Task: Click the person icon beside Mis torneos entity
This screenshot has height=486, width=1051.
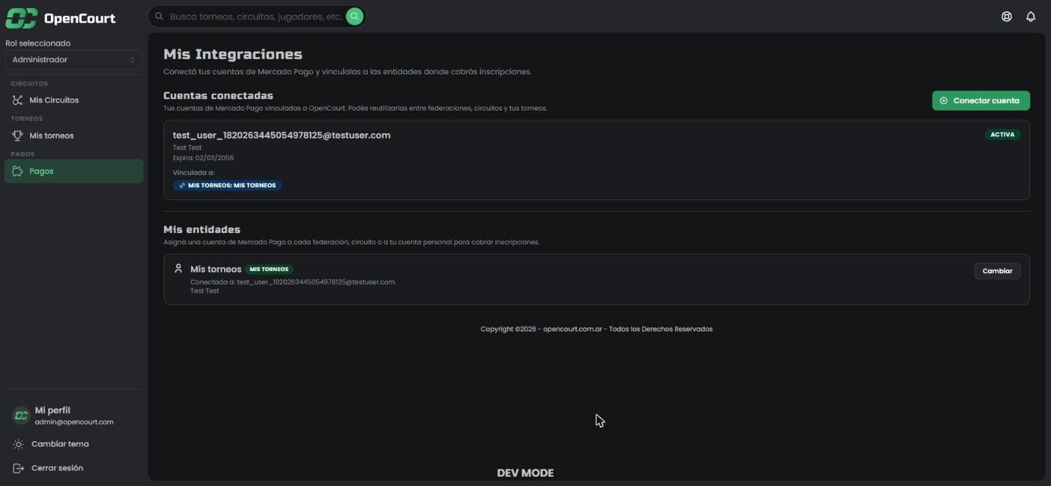Action: [178, 268]
